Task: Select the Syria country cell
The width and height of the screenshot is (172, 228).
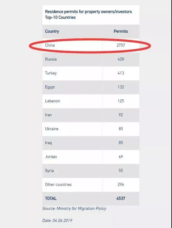Action: (49, 170)
